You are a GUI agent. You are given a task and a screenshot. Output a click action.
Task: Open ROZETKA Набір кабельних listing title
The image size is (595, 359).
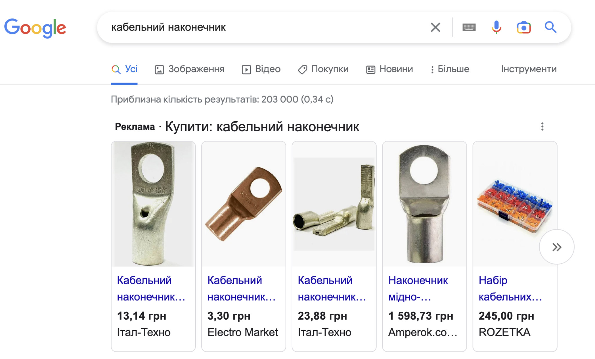tap(511, 288)
